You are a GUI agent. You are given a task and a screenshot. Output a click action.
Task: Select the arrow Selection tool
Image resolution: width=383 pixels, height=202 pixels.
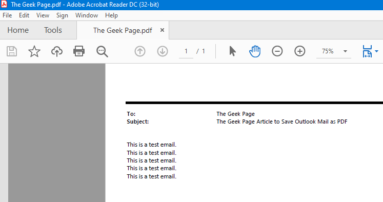[233, 51]
